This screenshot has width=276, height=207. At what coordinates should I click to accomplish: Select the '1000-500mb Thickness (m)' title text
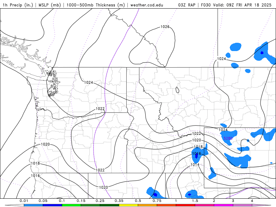click(x=96, y=5)
